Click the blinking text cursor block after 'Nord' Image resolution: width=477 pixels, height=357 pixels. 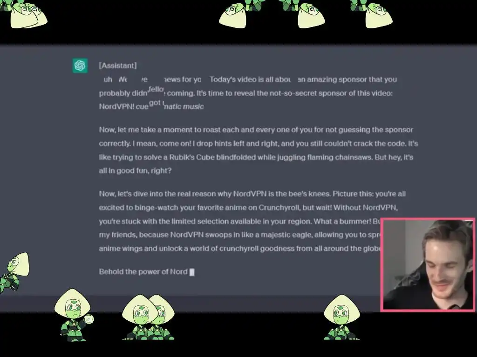pos(192,272)
